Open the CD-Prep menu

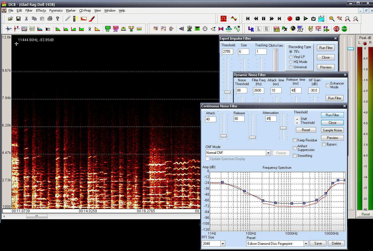85,10
